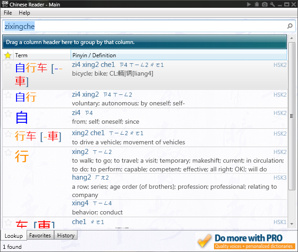
Task: Toggle favorite star for 自行 voluntary row
Action: (8, 95)
